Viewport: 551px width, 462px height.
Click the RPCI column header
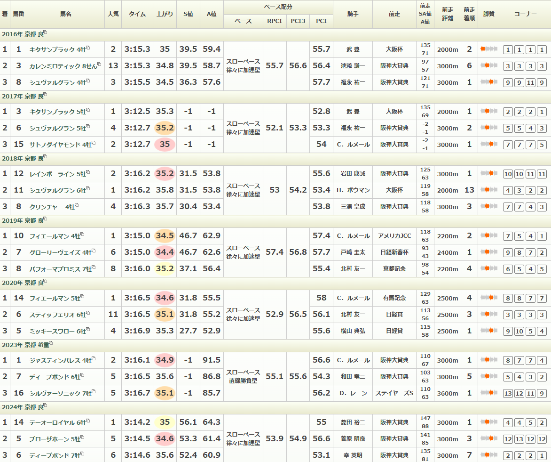coord(275,21)
